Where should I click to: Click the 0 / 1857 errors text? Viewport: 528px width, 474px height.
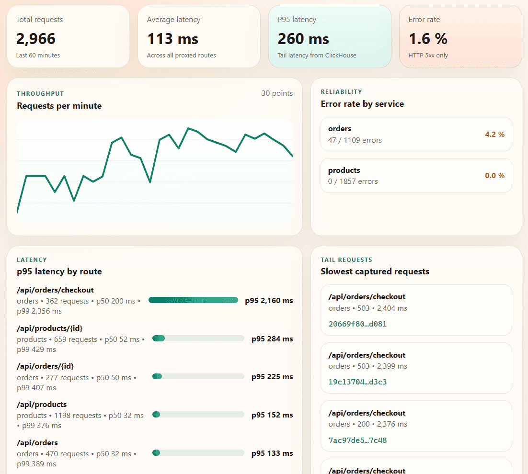click(x=353, y=181)
